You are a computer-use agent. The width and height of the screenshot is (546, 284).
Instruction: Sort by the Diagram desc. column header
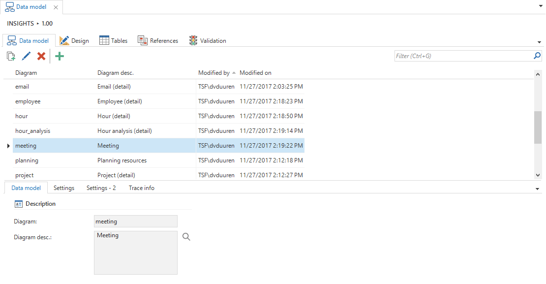(x=116, y=73)
